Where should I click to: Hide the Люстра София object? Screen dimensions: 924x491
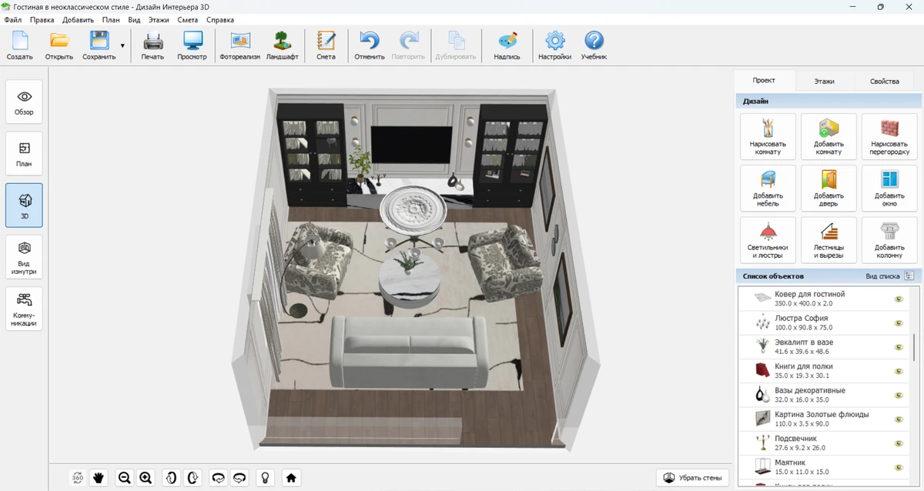(898, 323)
